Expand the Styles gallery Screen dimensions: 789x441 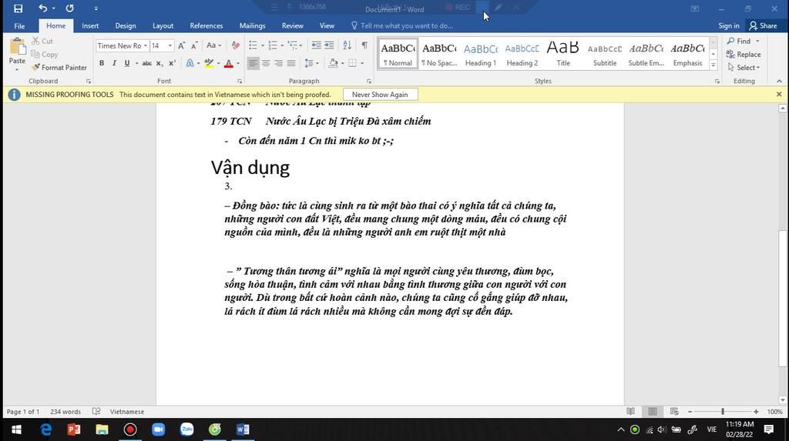click(713, 65)
